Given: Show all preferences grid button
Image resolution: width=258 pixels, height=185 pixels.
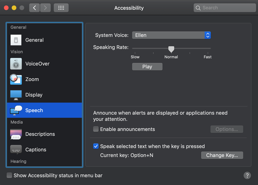Looking at the screenshot, I should 61,8.
